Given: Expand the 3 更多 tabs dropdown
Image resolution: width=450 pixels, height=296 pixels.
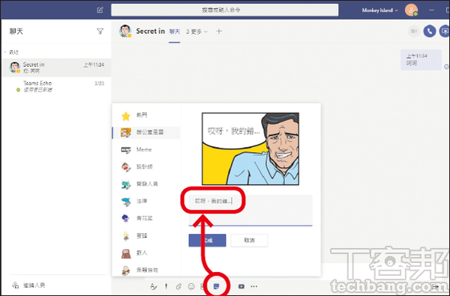Looking at the screenshot, I should (x=196, y=31).
